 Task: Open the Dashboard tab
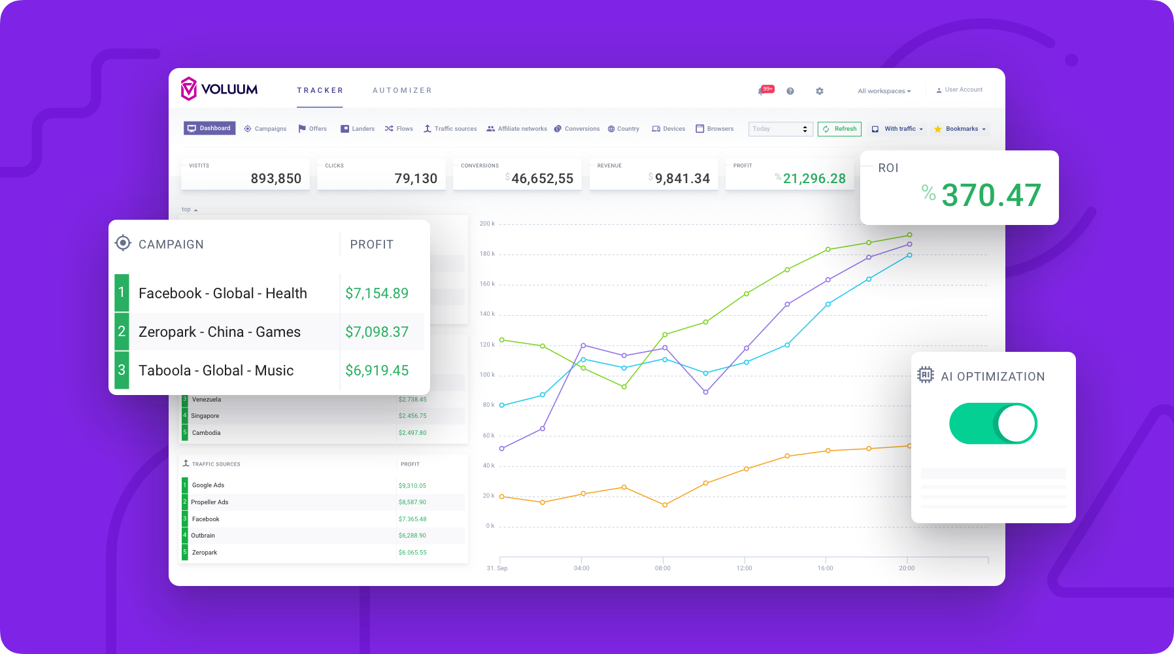point(209,128)
